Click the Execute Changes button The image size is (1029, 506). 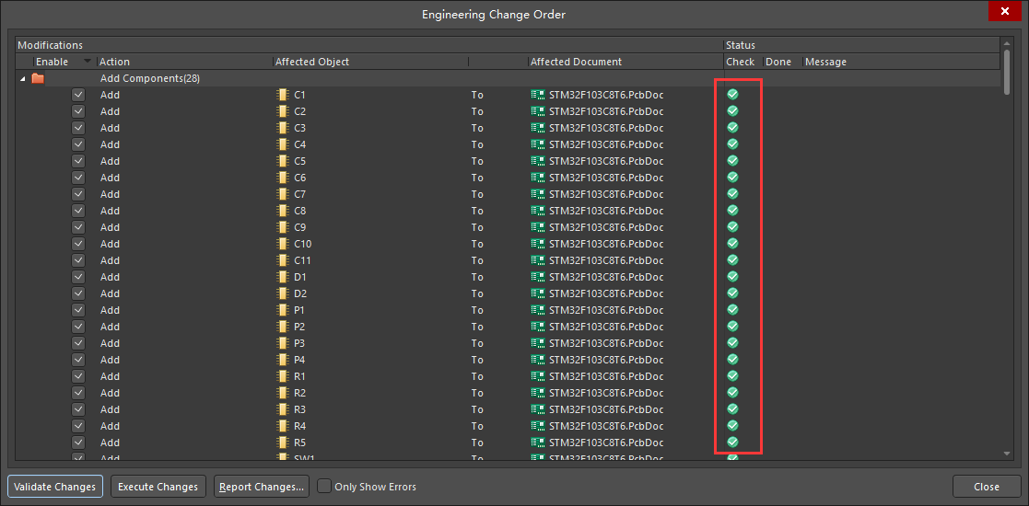158,487
